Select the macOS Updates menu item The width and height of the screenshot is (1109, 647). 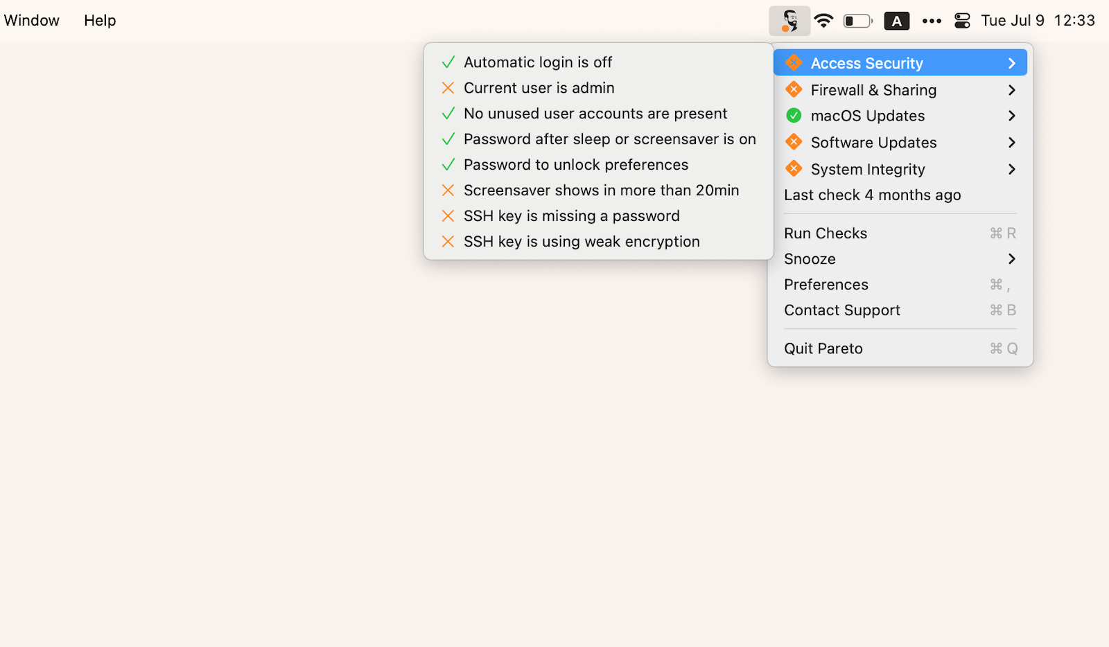point(900,116)
